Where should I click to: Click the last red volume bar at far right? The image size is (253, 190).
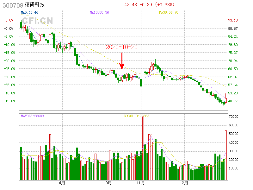[x=226, y=155]
